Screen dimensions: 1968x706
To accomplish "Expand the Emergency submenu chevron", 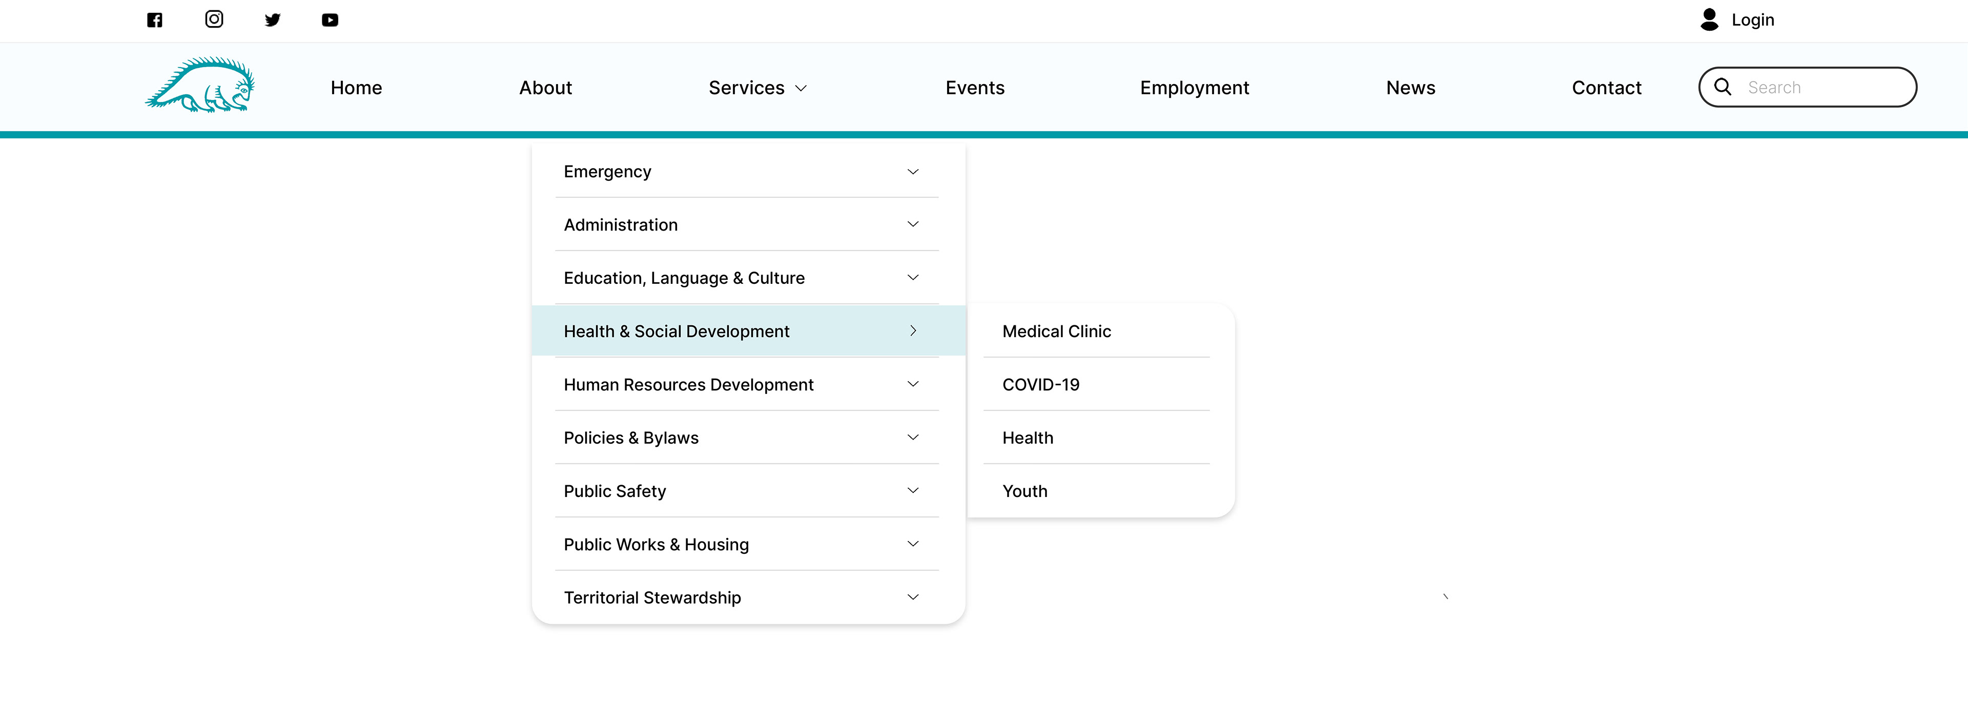I will click(x=912, y=172).
